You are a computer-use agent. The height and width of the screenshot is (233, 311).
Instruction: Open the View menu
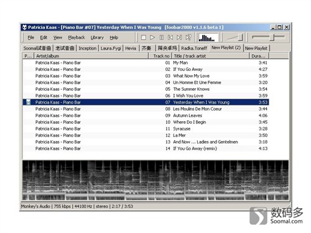coord(58,37)
